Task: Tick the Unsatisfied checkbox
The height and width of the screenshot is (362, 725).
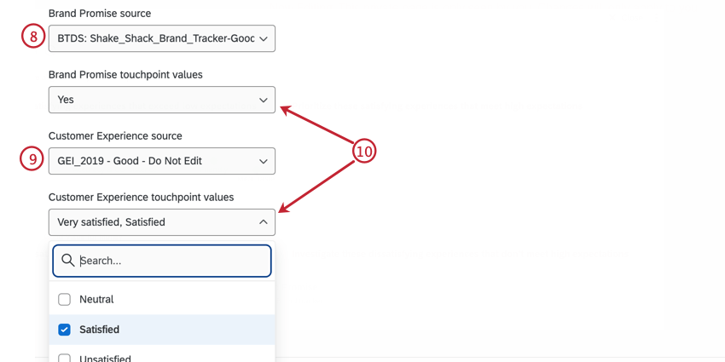Action: click(x=64, y=359)
